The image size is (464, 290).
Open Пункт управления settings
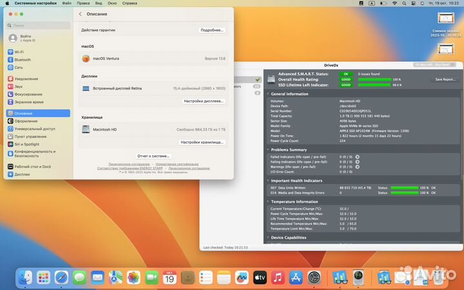(38, 137)
